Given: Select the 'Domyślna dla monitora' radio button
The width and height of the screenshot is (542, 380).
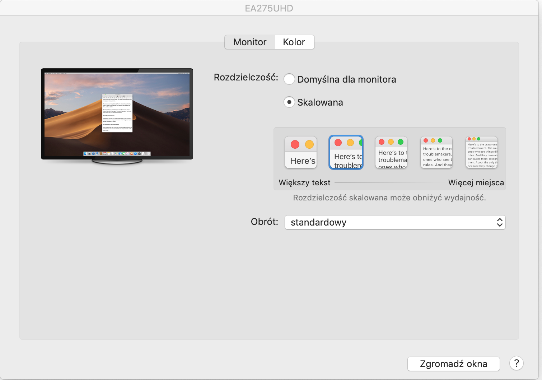Looking at the screenshot, I should (x=289, y=79).
